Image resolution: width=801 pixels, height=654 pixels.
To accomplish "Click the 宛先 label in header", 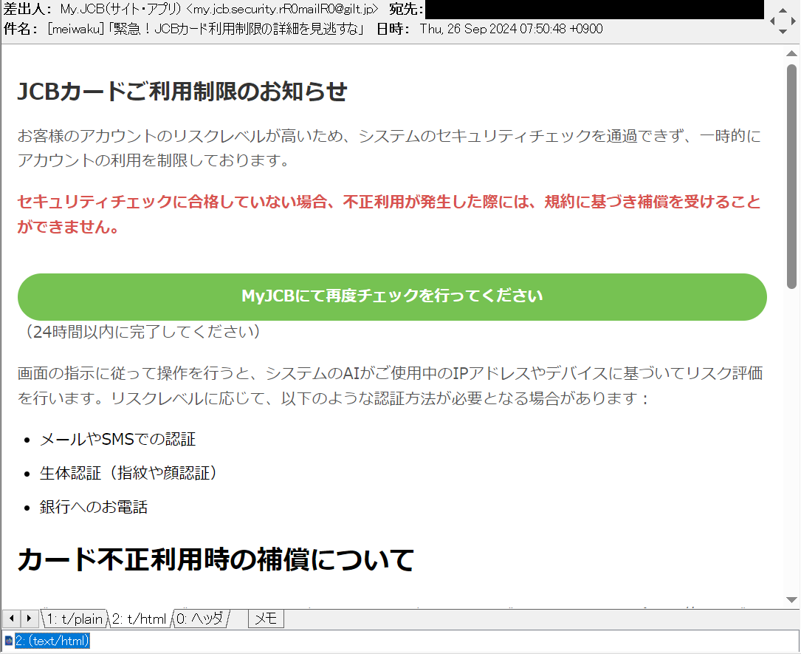I will coord(406,9).
